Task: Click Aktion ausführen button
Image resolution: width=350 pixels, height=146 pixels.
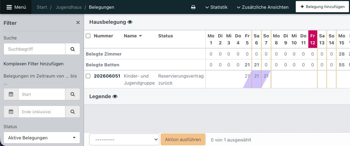Action: [x=183, y=139]
